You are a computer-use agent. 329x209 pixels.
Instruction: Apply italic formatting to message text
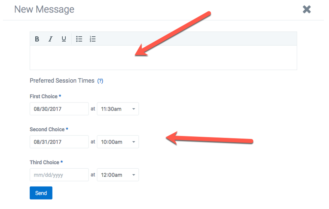point(51,39)
